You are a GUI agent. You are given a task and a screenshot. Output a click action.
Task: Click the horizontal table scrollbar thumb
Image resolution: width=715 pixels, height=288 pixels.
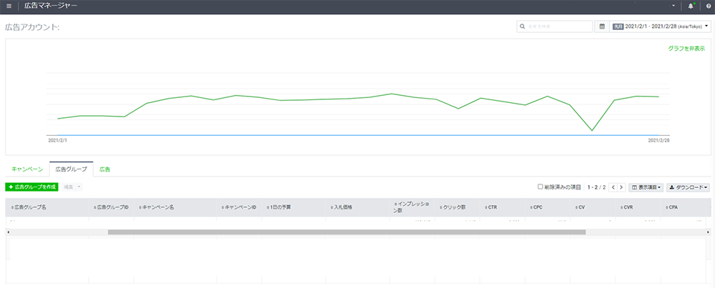[347, 232]
